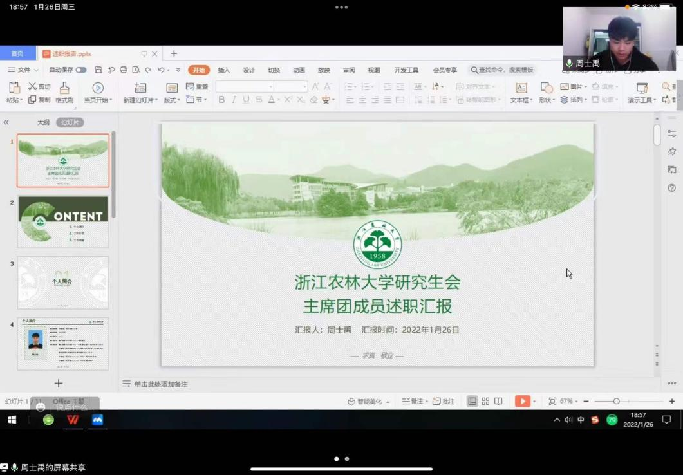The image size is (683, 475).
Task: Select slide 2 CONTENT thumbnail
Action: coord(63,221)
